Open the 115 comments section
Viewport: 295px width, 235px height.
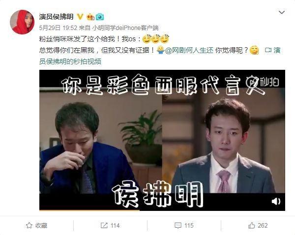coord(184,225)
